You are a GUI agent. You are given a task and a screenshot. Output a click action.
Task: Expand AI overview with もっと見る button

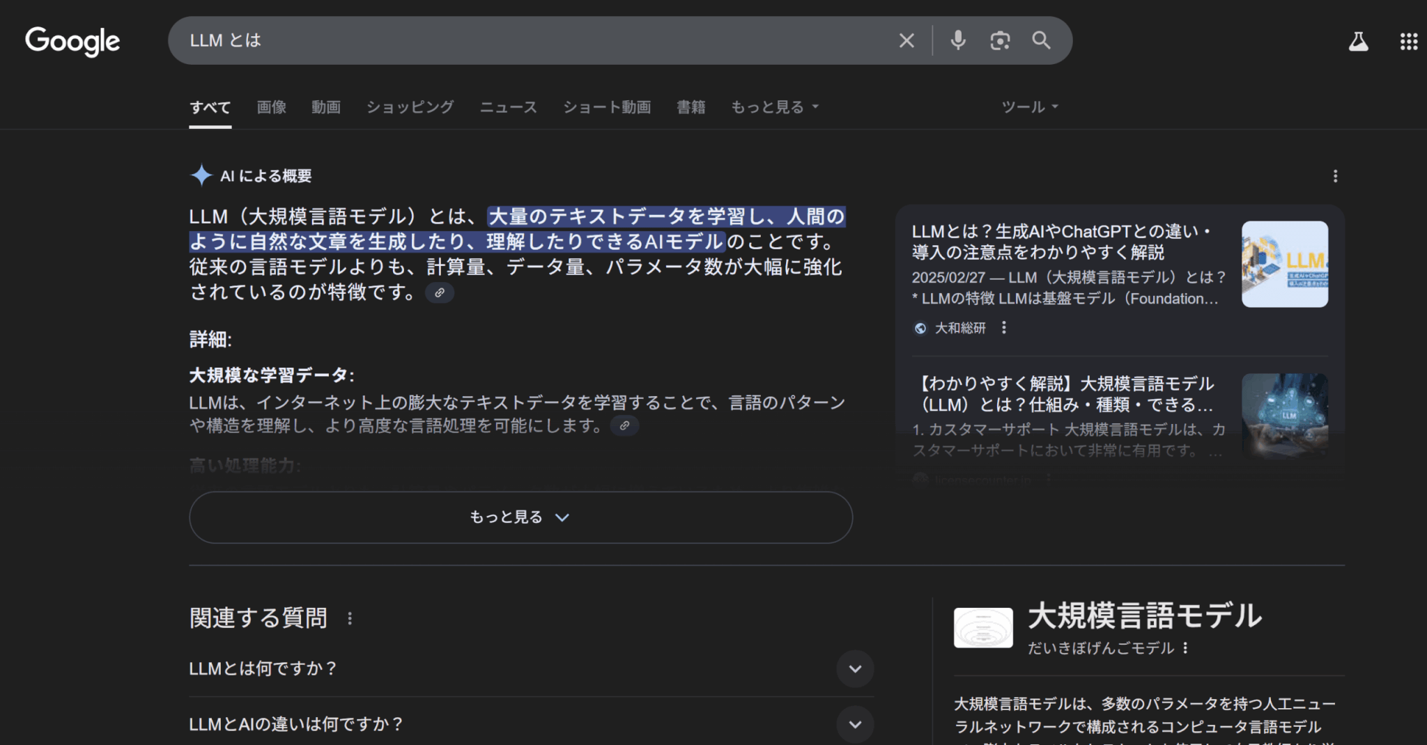click(520, 517)
